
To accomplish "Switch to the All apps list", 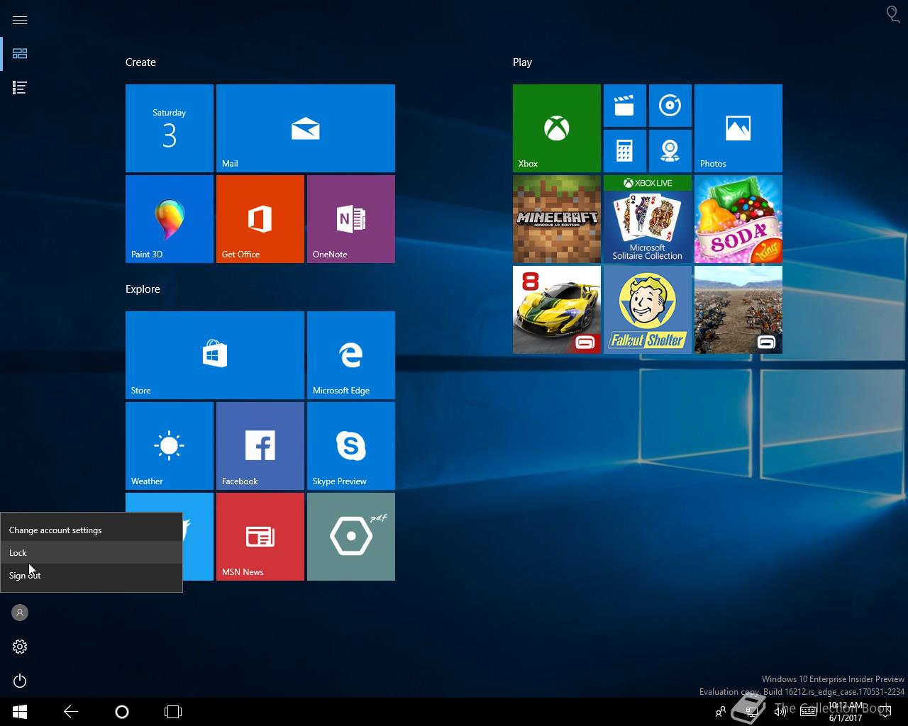I will point(20,88).
